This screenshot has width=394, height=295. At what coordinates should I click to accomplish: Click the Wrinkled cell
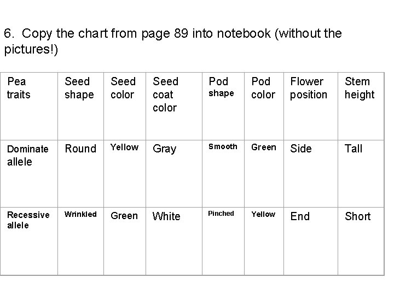coord(80,214)
